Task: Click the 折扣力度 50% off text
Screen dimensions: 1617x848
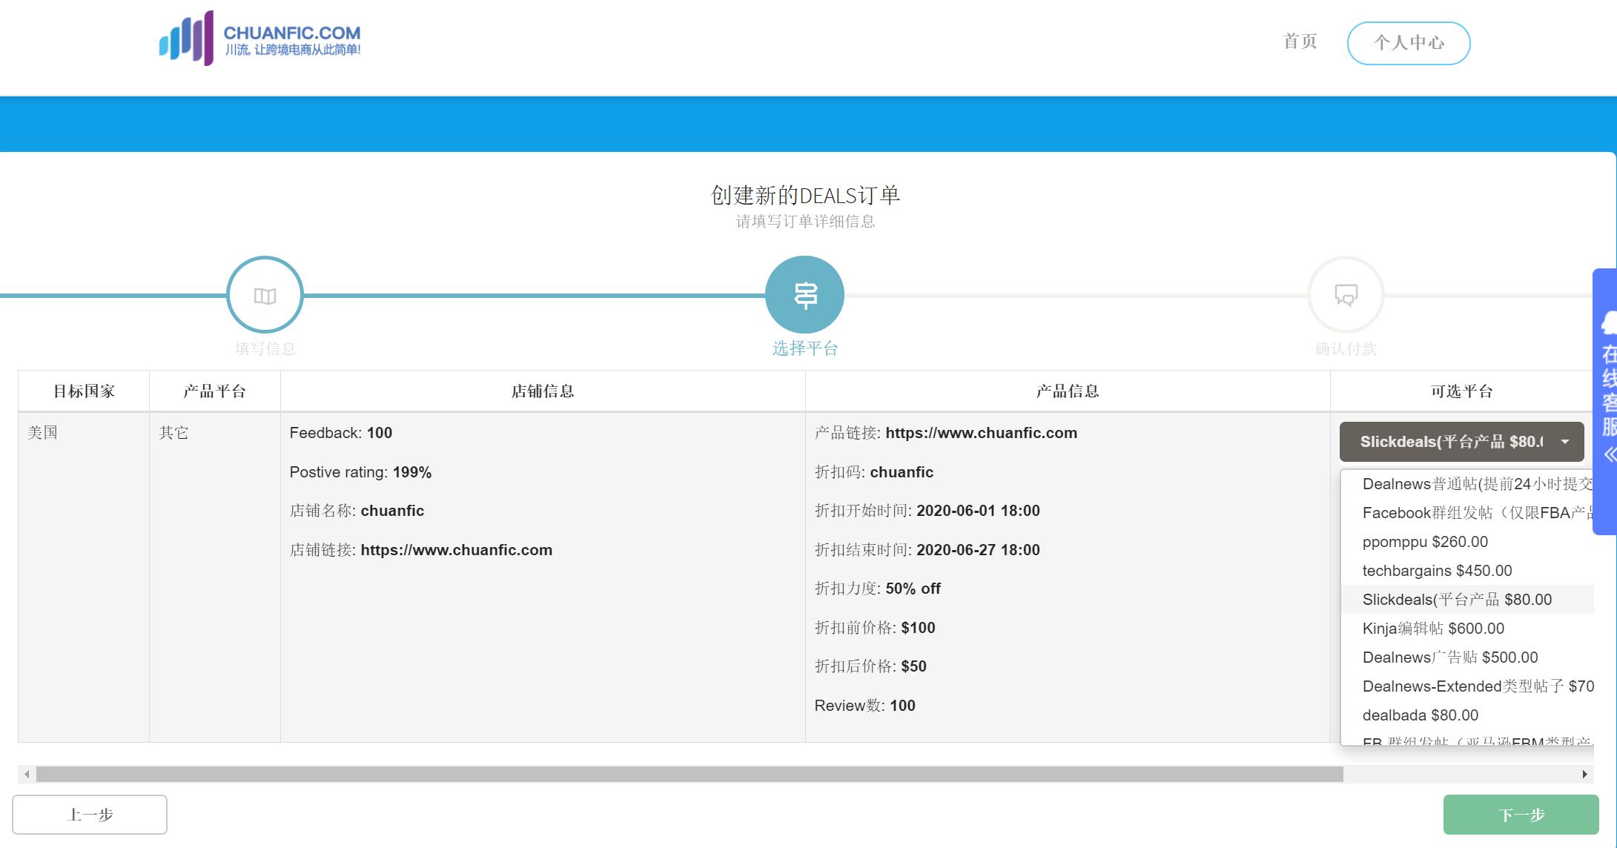Action: coord(878,589)
